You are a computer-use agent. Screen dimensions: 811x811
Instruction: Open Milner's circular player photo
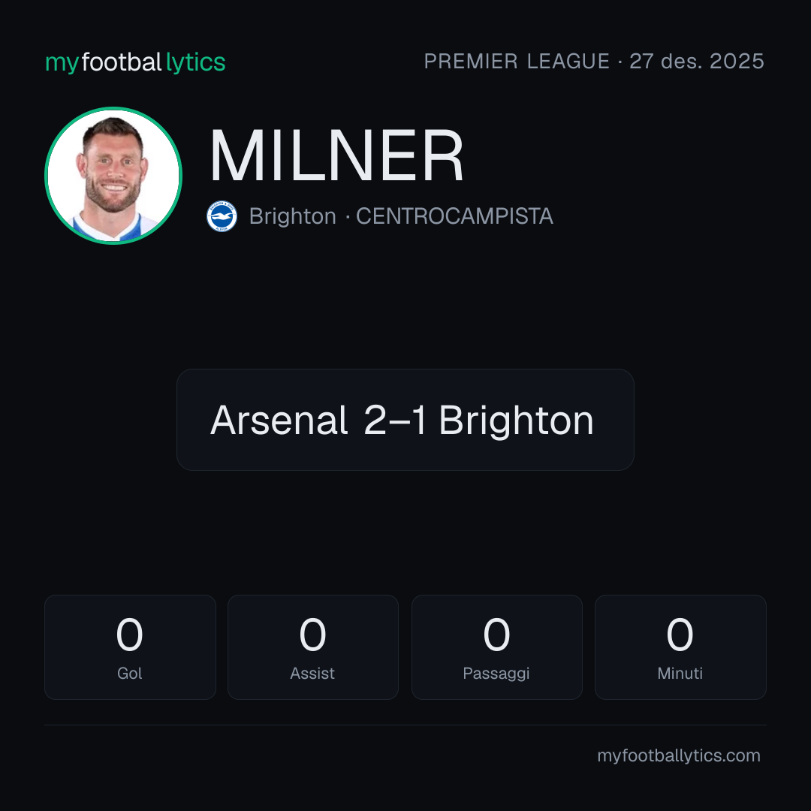(113, 175)
